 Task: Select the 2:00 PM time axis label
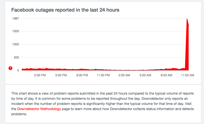[40, 75]
